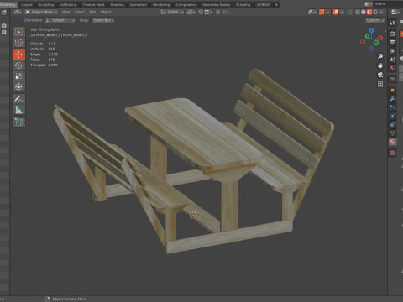The width and height of the screenshot is (403, 302).
Task: Open the shading options dropdown arrow
Action: [x=381, y=12]
